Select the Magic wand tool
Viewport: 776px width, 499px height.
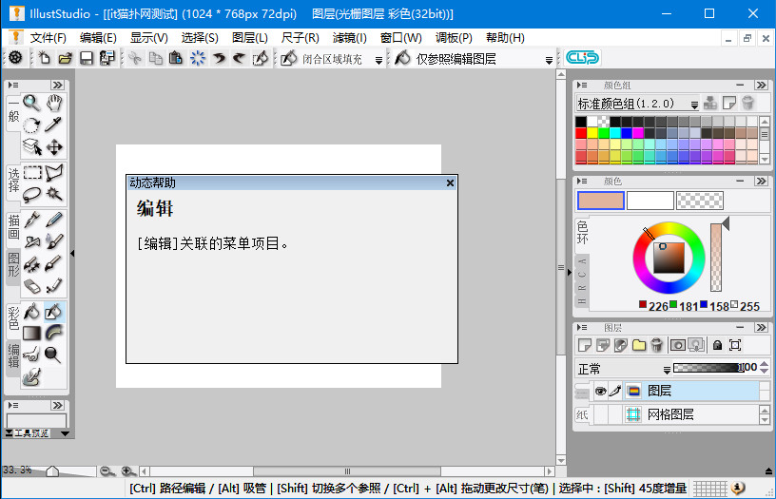click(54, 194)
